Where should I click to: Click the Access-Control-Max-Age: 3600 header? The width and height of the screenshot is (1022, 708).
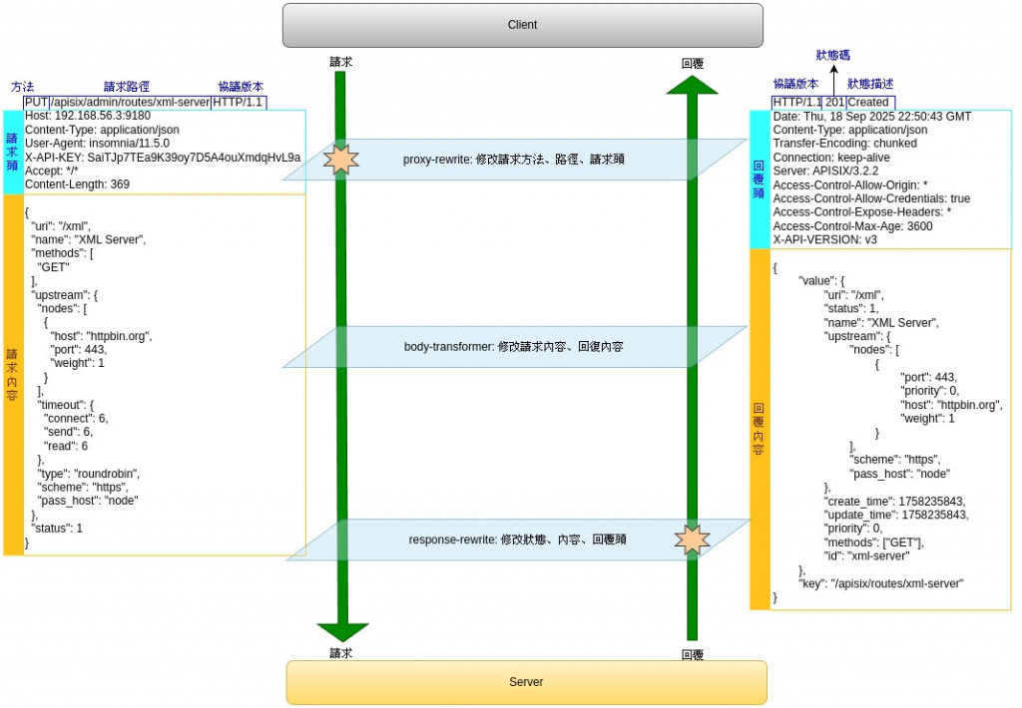point(852,226)
